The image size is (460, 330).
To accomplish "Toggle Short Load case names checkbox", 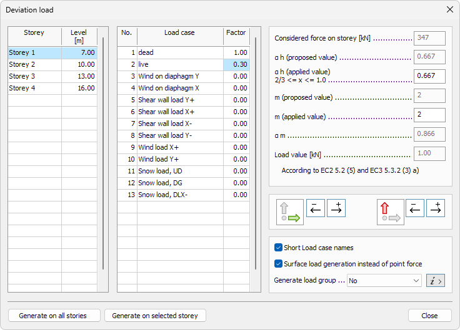I will tap(278, 248).
